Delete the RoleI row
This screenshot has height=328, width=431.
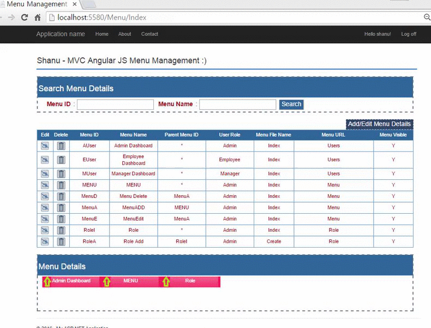tap(61, 230)
